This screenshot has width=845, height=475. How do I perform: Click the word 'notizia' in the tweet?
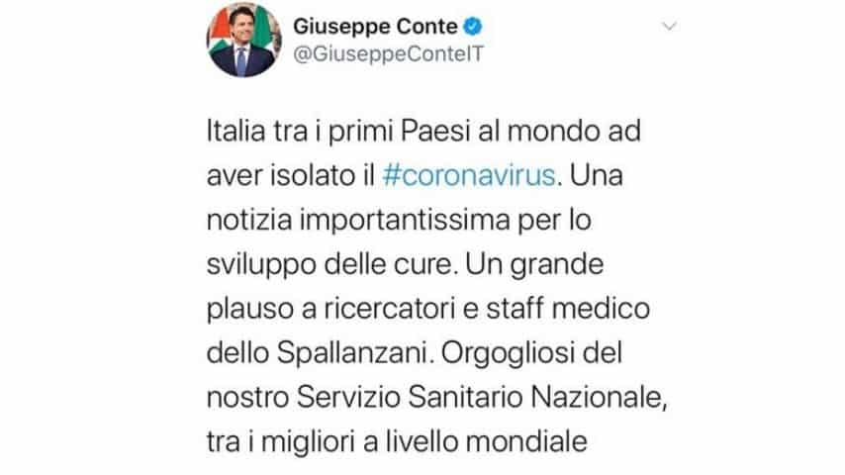[249, 220]
